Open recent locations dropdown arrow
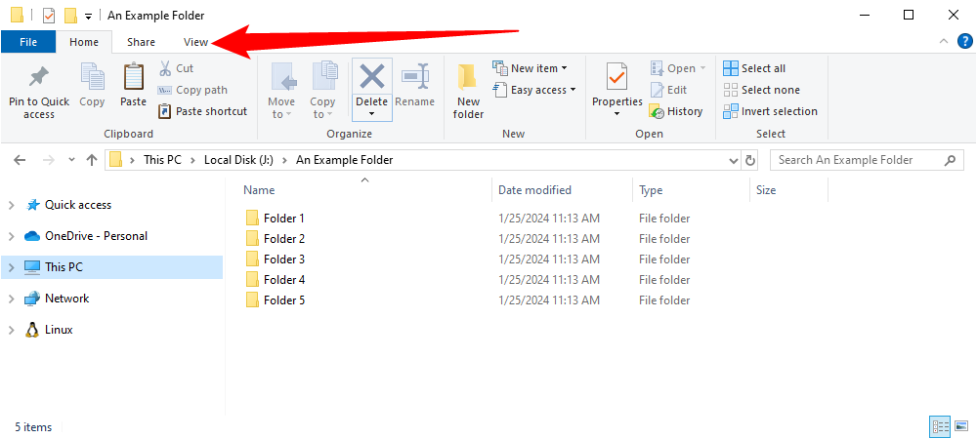The width and height of the screenshot is (977, 439). point(71,160)
